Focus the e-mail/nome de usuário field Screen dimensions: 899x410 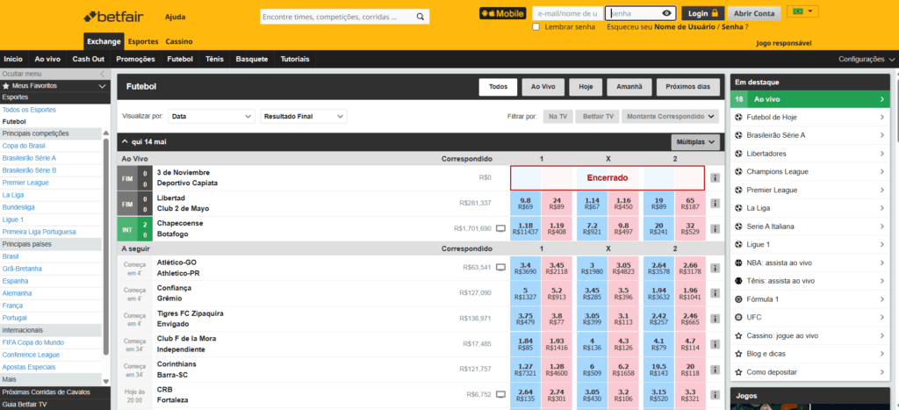567,13
